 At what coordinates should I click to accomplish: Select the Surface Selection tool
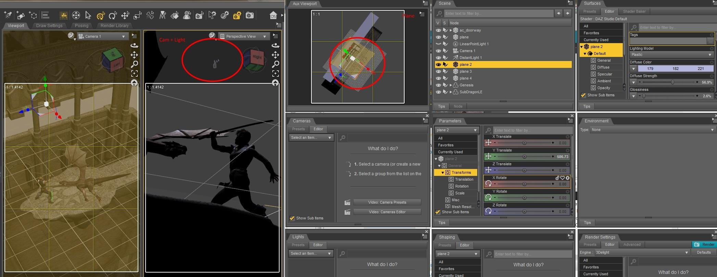175,15
